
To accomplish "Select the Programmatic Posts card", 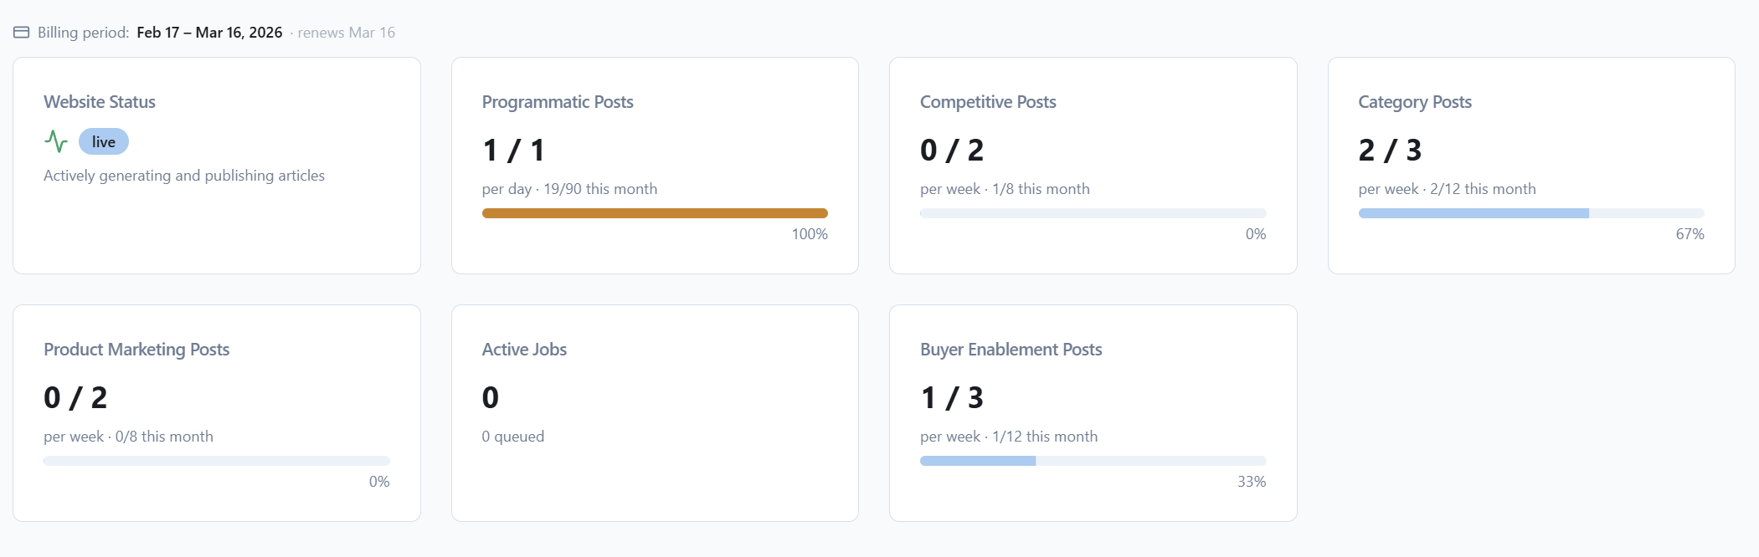I will [x=656, y=165].
